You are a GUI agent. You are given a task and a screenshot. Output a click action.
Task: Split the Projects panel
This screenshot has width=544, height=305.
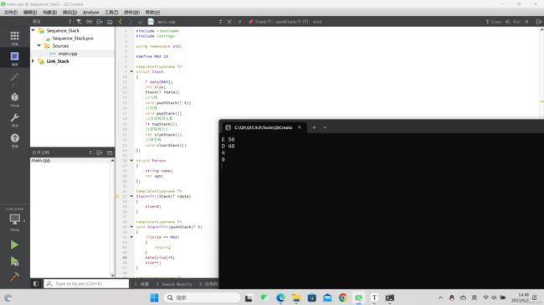[x=100, y=22]
